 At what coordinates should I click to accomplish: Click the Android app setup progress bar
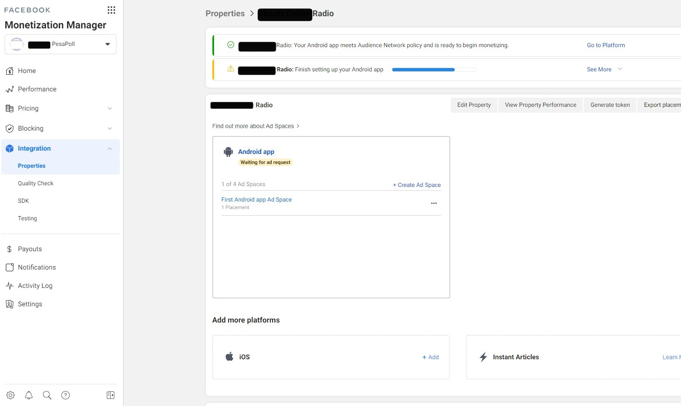(434, 70)
